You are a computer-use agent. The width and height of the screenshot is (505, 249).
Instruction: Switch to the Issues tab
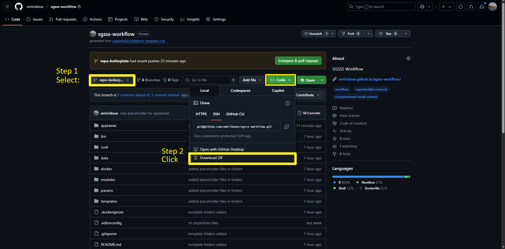(35, 19)
